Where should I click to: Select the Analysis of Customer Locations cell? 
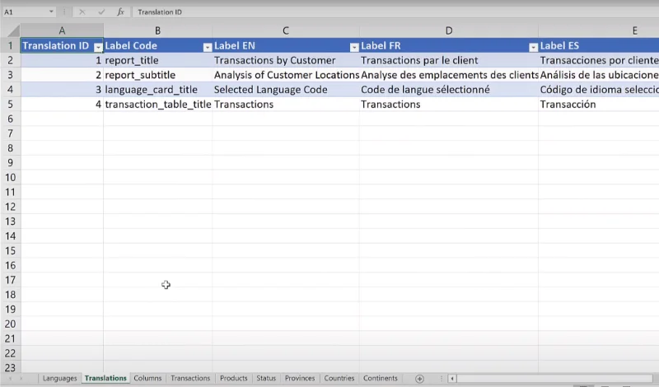coord(286,75)
